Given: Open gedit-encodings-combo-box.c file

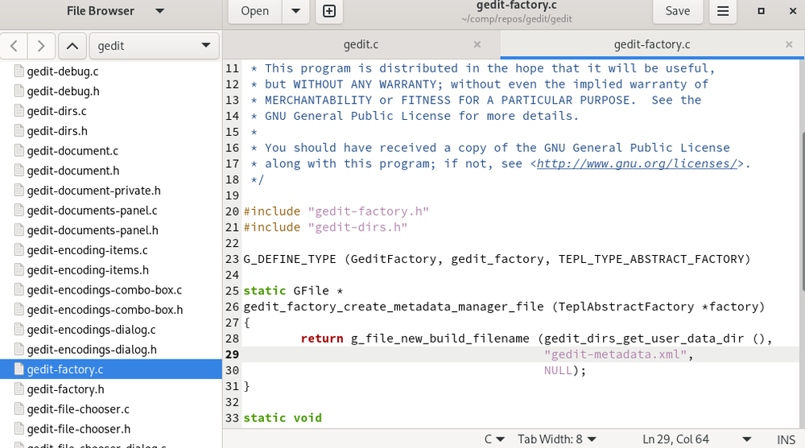Looking at the screenshot, I should pos(104,290).
